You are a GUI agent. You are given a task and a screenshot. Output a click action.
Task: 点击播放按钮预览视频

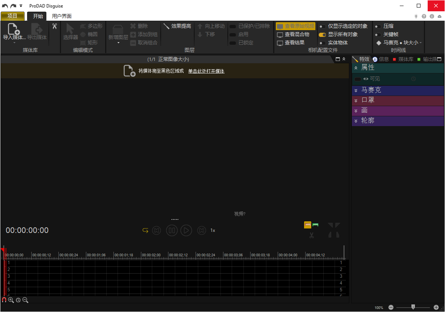coord(186,230)
